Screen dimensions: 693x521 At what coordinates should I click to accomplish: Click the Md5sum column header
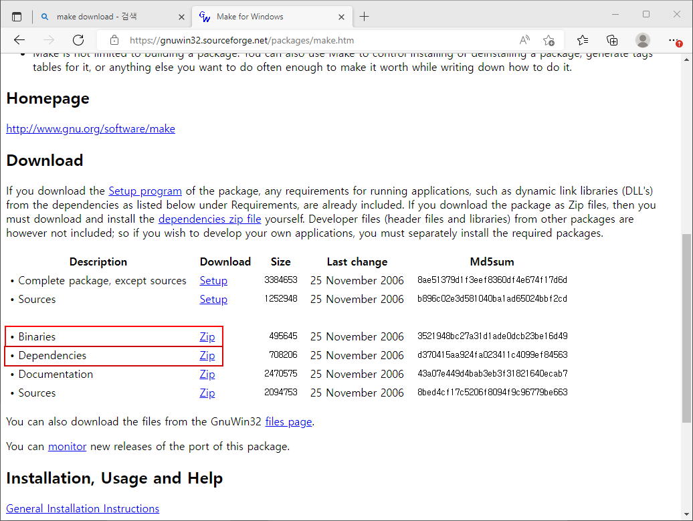point(492,262)
